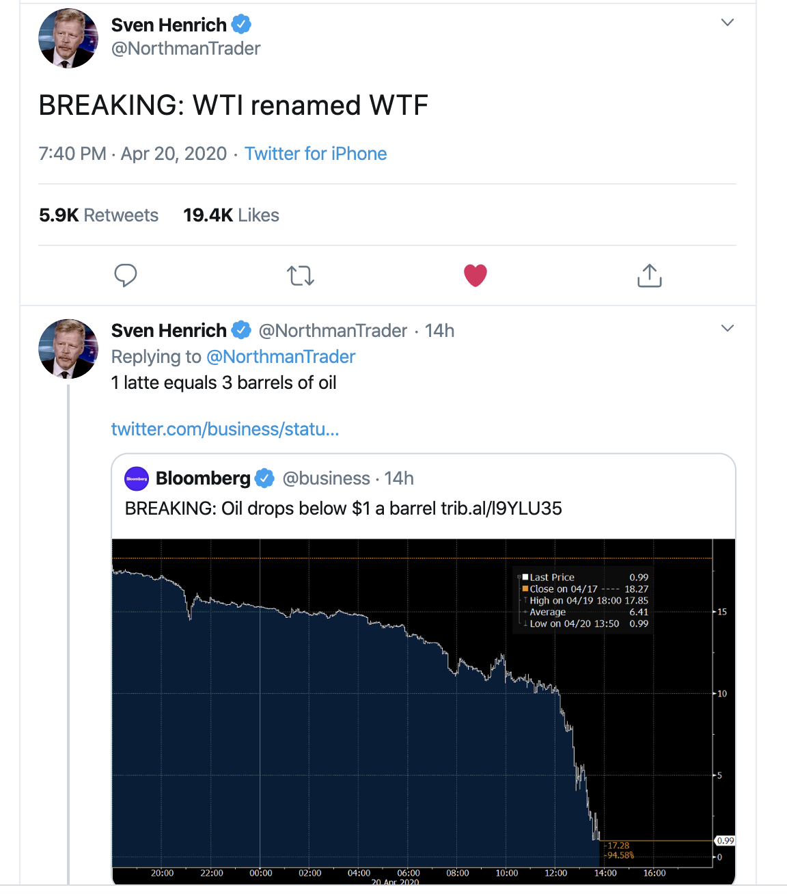
Task: Click verified badge beside top Sven Henrich
Action: coord(241,25)
